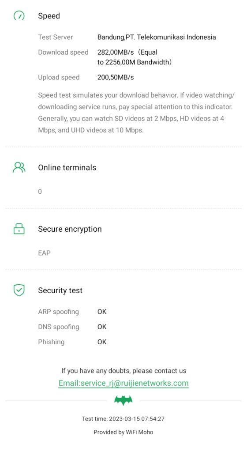Click the online terminals count 0
This screenshot has height=452, width=247.
point(40,192)
